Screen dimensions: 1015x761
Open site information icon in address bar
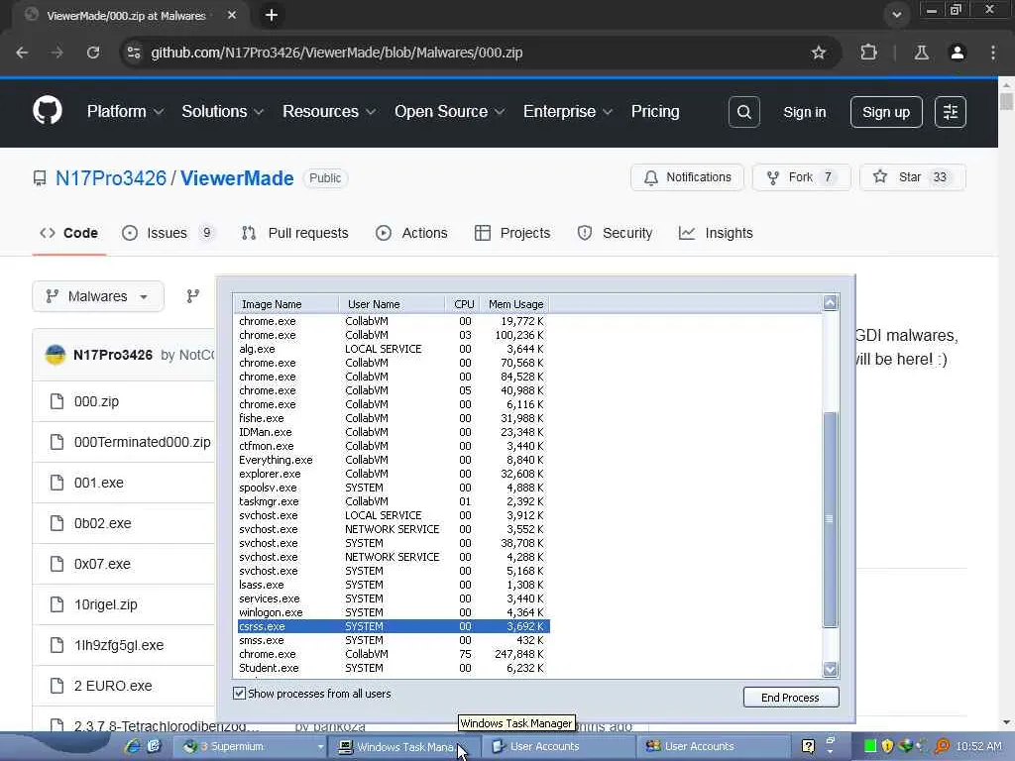tap(134, 53)
